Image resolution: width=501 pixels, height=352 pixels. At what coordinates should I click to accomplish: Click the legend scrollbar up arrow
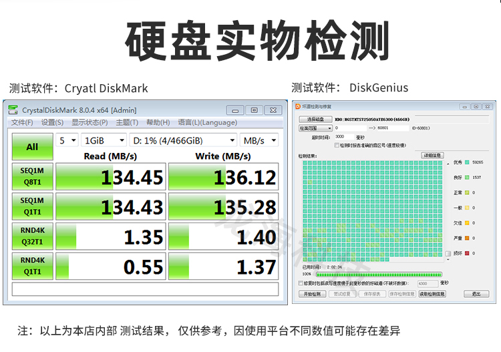click(x=448, y=164)
